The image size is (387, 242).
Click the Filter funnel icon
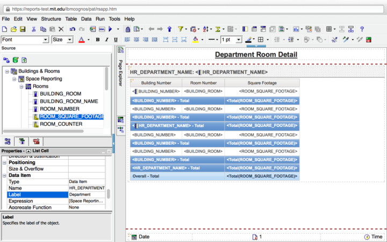[x=181, y=29]
